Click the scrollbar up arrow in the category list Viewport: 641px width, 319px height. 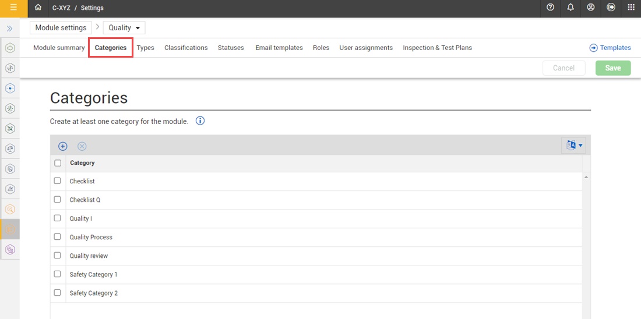pyautogui.click(x=586, y=177)
